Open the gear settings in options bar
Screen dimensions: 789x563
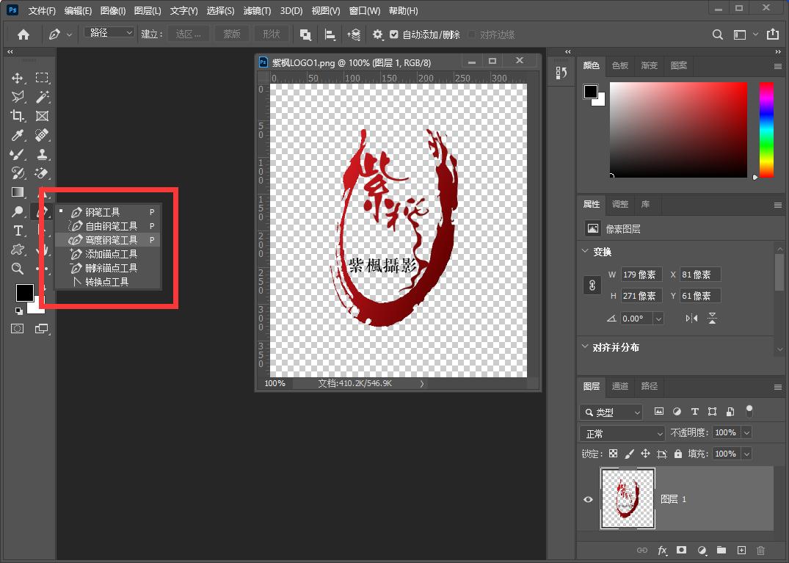click(377, 34)
